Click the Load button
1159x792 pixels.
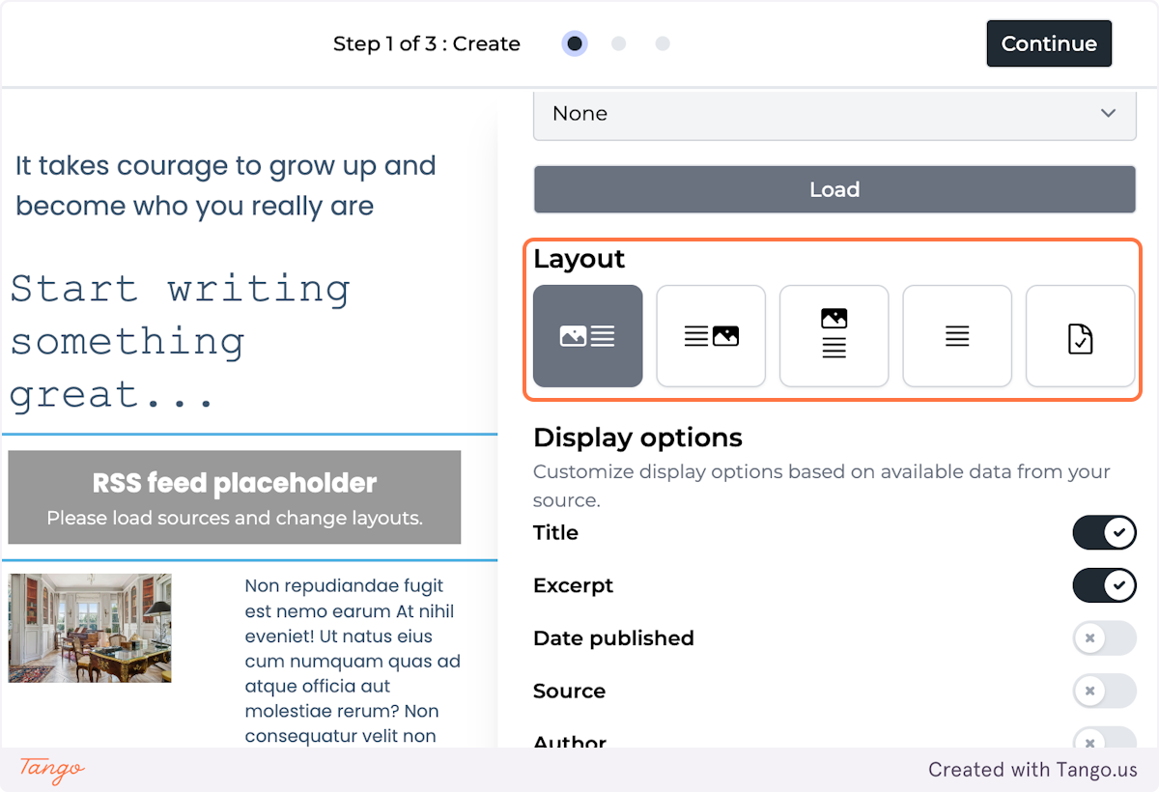(834, 189)
